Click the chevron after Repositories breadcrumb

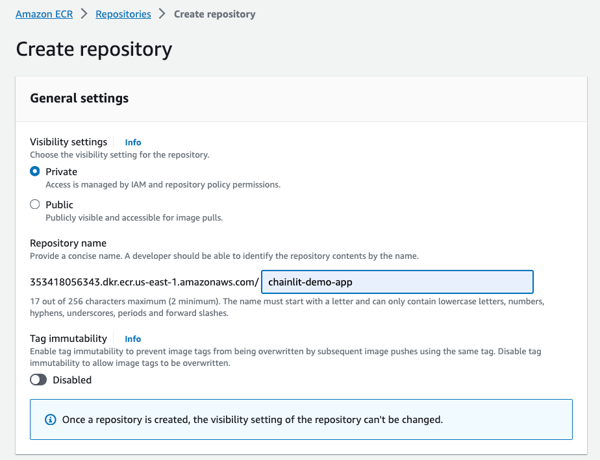162,14
